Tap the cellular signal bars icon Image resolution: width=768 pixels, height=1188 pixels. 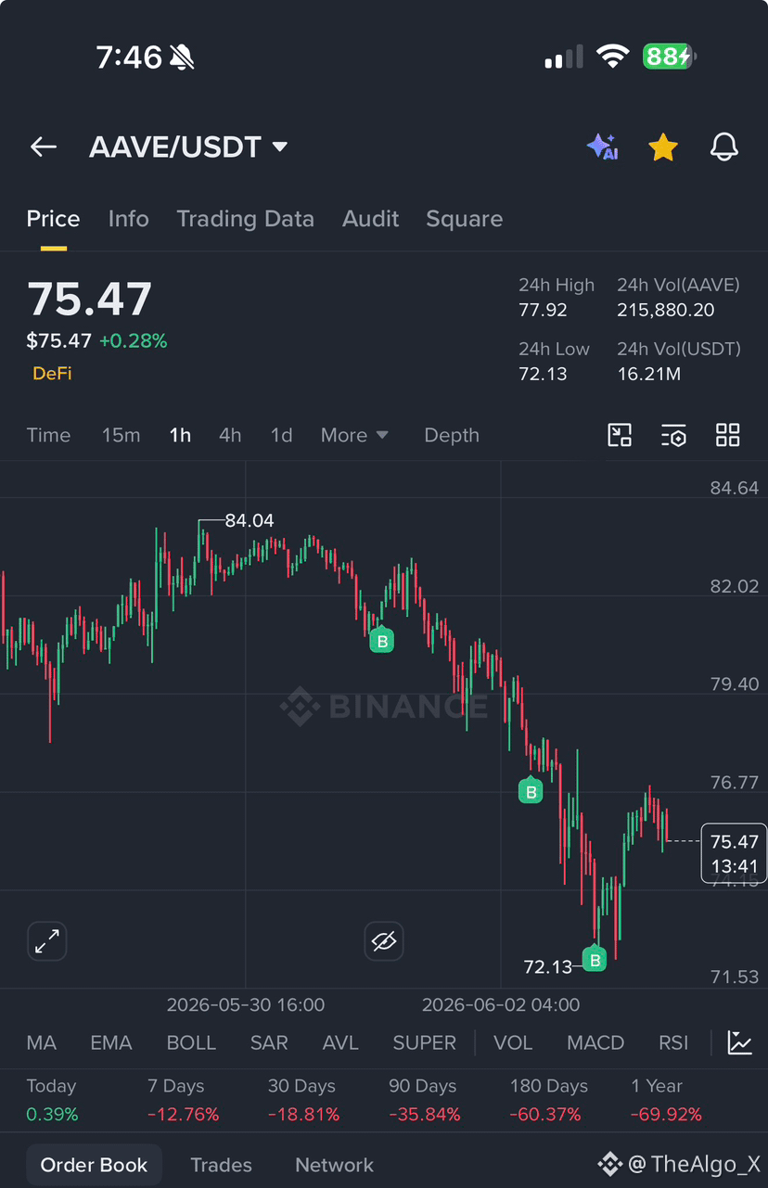click(564, 57)
